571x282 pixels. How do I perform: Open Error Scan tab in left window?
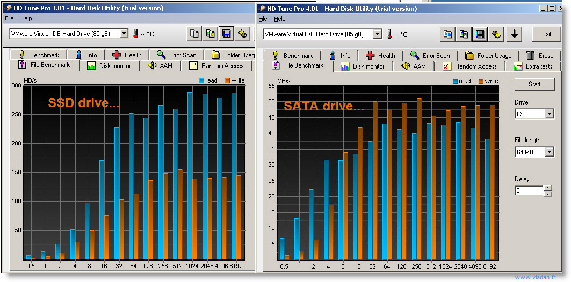[177, 55]
